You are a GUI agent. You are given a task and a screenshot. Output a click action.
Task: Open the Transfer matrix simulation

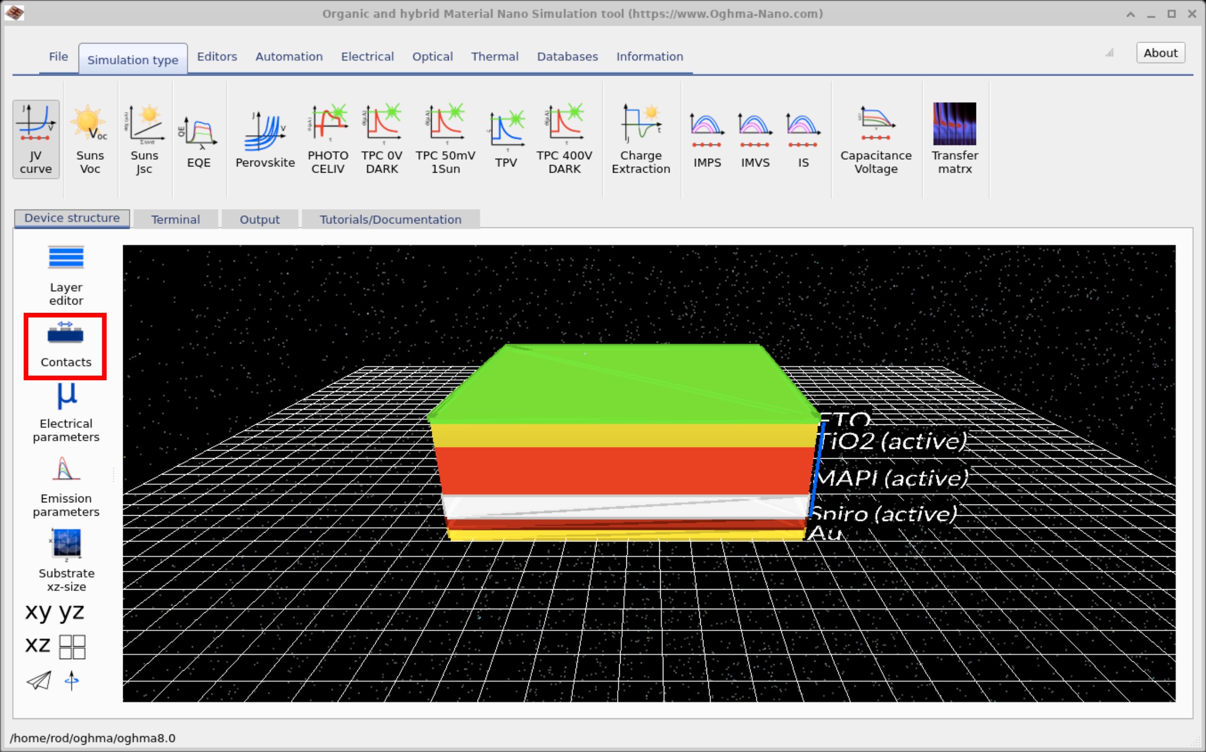point(954,136)
